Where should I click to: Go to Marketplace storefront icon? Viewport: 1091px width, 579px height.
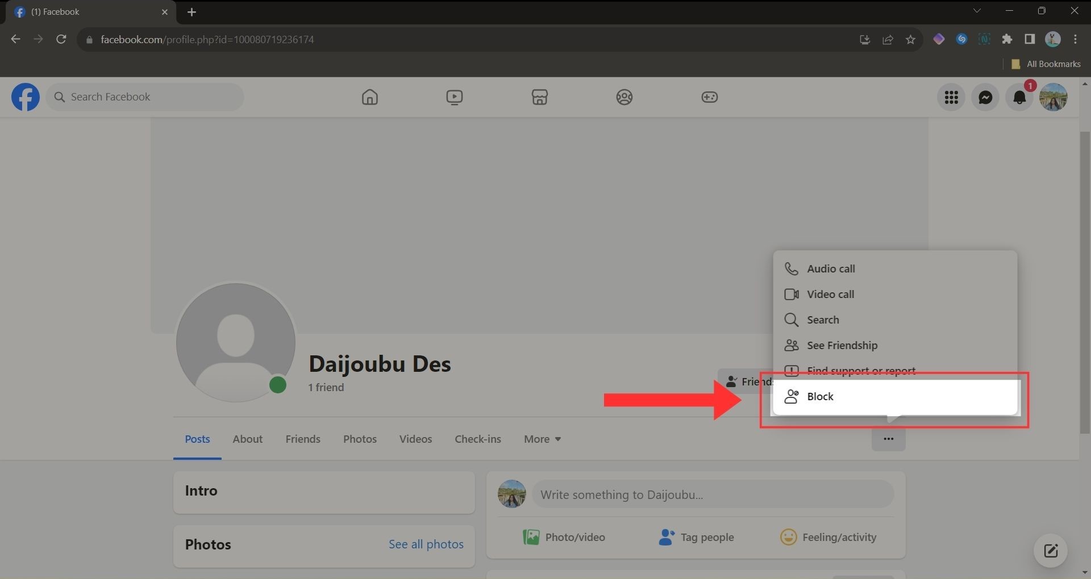click(x=539, y=97)
